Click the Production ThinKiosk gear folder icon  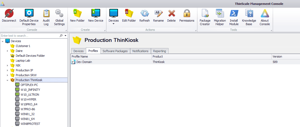click(12, 80)
